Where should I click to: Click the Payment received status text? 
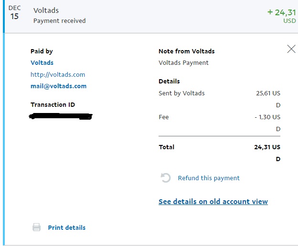pyautogui.click(x=60, y=21)
